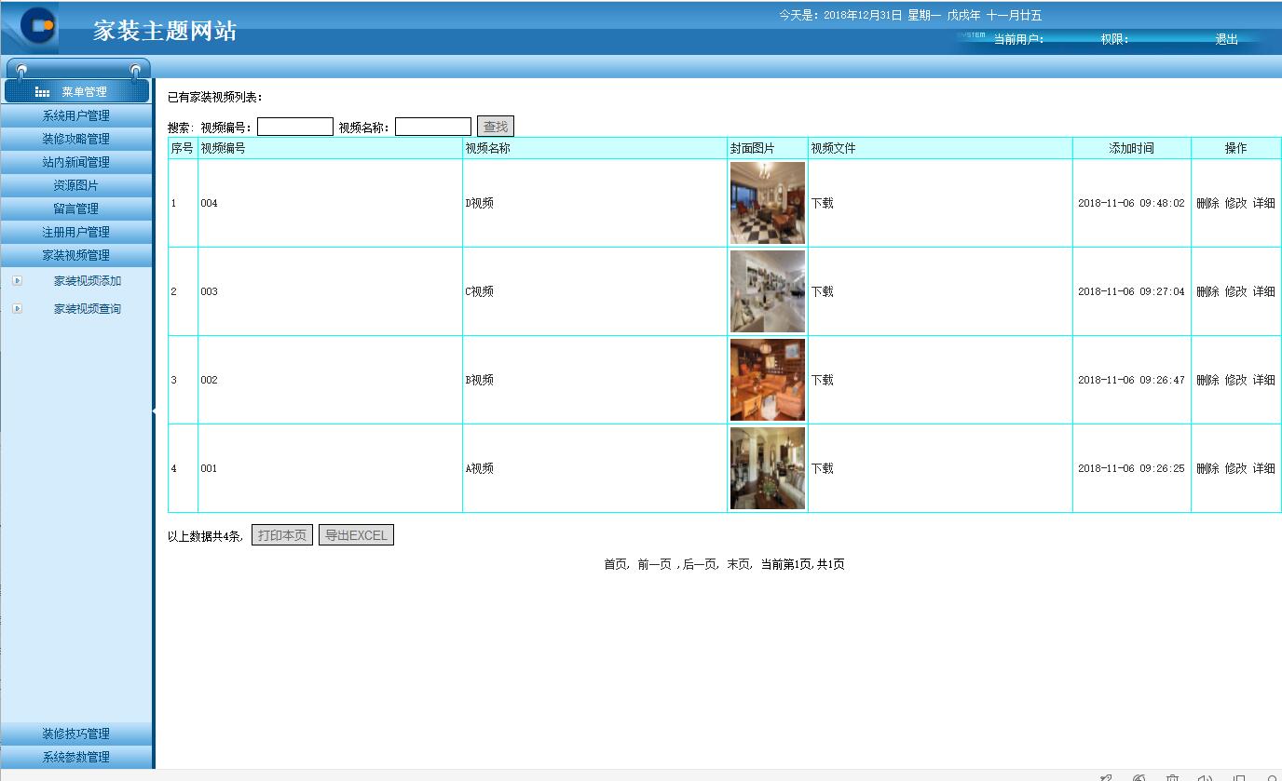The height and width of the screenshot is (781, 1282).
Task: View 详细 for video 001
Action: click(1263, 468)
